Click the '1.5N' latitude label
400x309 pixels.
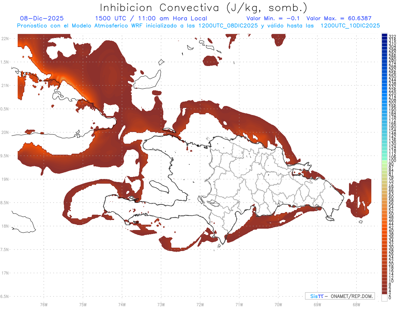coord(5,62)
